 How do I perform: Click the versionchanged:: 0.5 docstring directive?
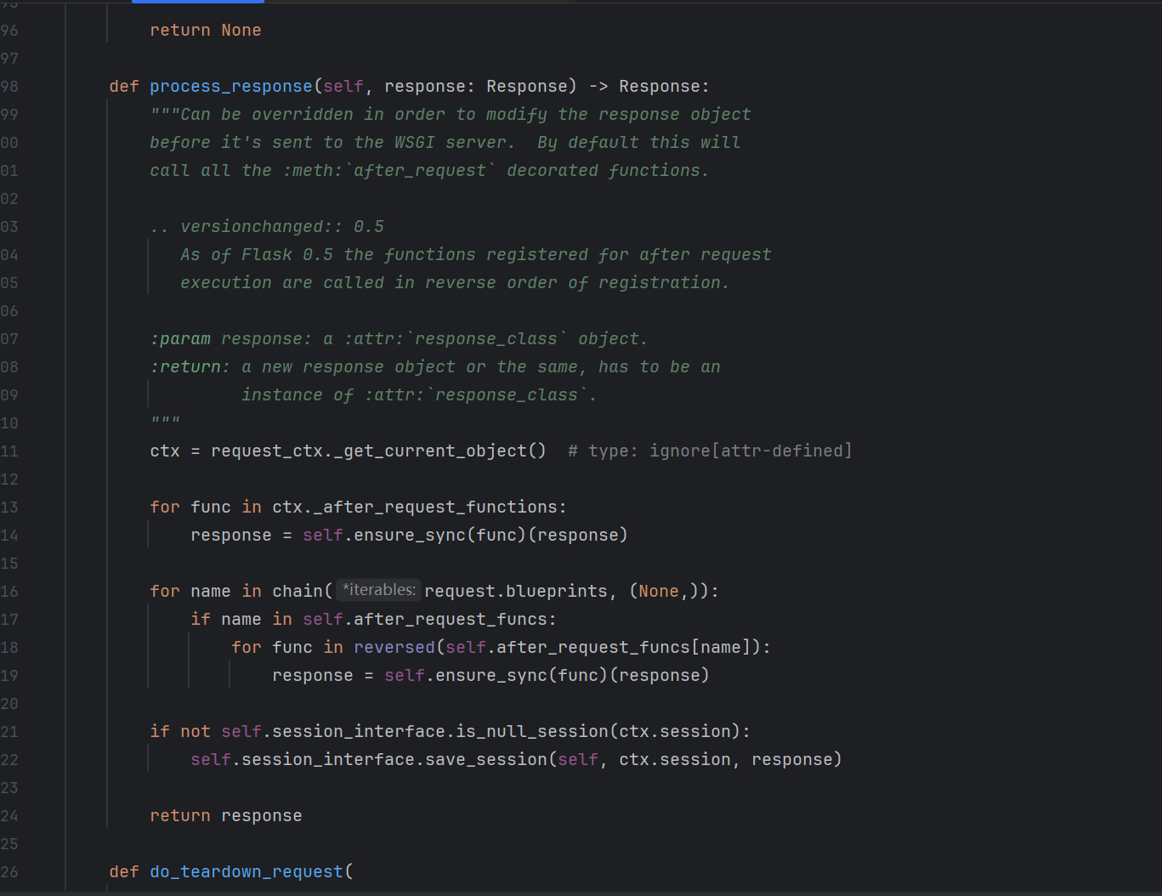281,227
